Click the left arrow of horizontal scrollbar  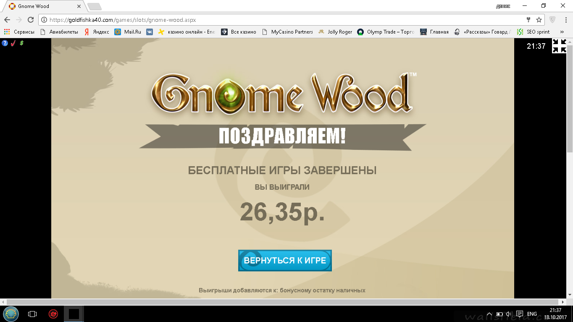pyautogui.click(x=3, y=302)
